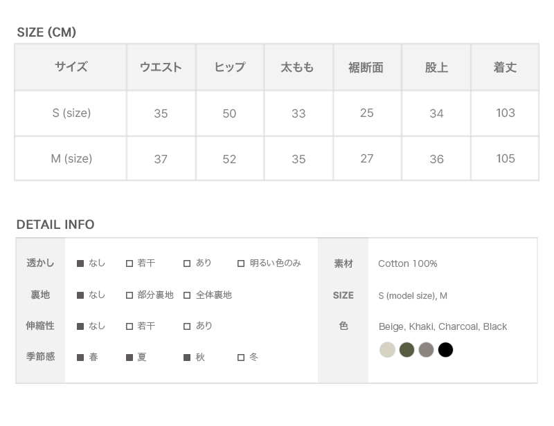Check the 透かし 若干 checkbox
The height and width of the screenshot is (426, 554).
129,263
